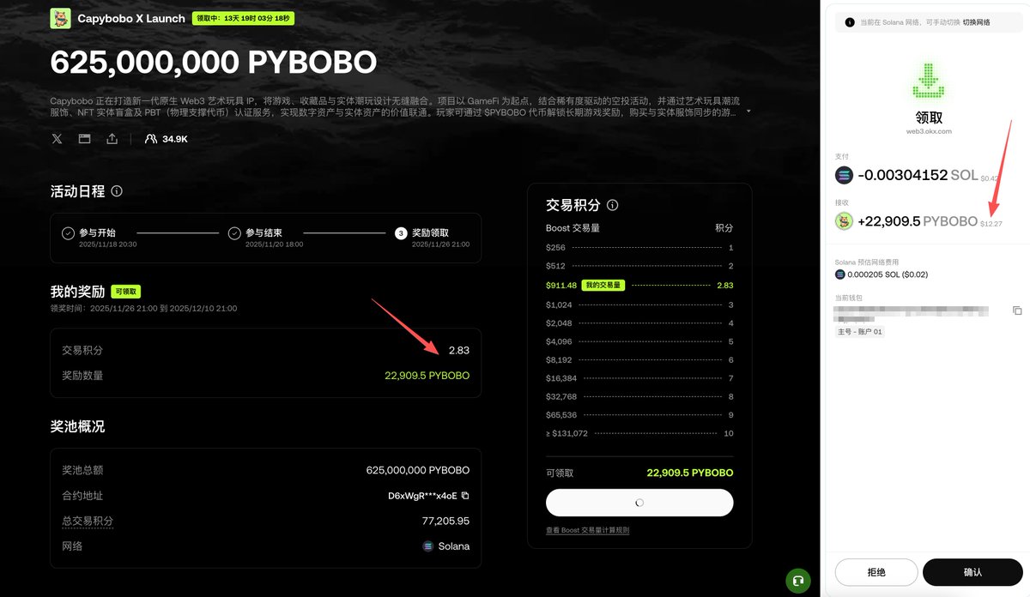1030x597 pixels.
Task: Click the 主号 - 账户 01 wallet tag
Action: coord(860,331)
